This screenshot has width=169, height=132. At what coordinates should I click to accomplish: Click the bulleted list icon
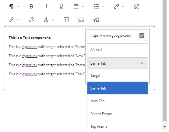coord(97,6)
